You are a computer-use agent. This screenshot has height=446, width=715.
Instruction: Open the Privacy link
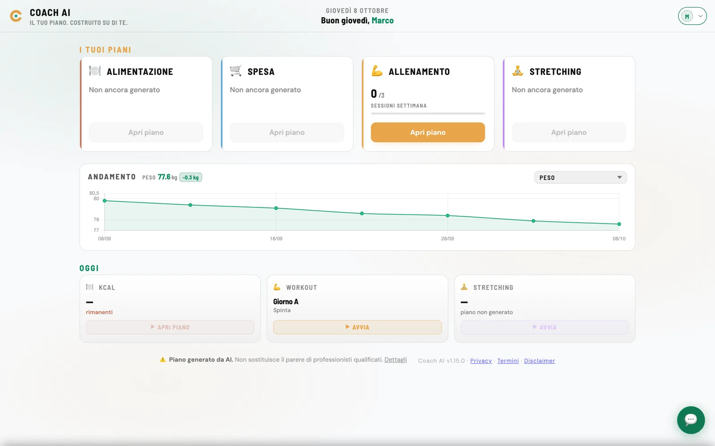[481, 361]
